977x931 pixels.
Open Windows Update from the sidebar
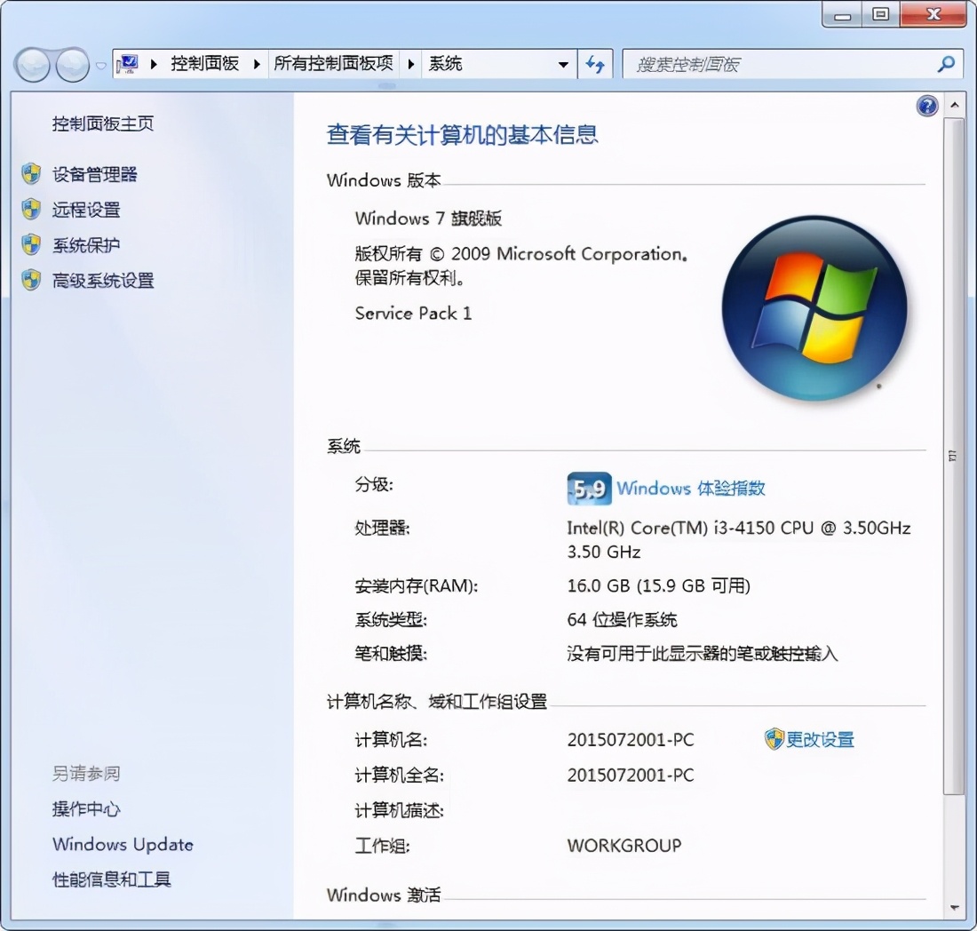click(x=123, y=844)
